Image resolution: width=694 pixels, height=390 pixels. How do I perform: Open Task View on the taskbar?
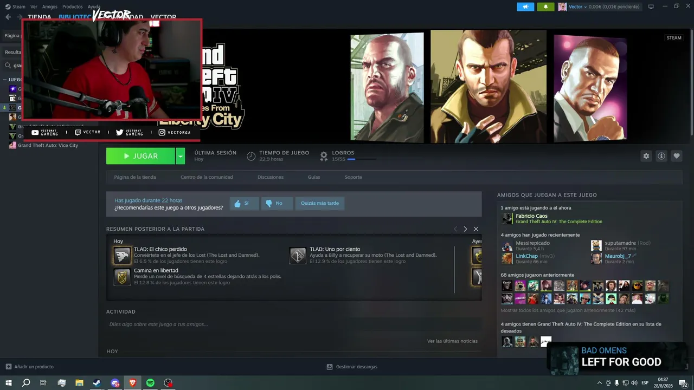tap(43, 383)
